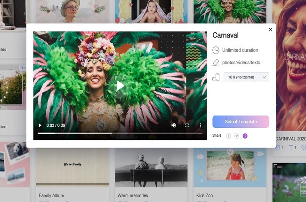Open the baby under blanket template thumbnail
The height and width of the screenshot is (202, 306).
(x=151, y=11)
